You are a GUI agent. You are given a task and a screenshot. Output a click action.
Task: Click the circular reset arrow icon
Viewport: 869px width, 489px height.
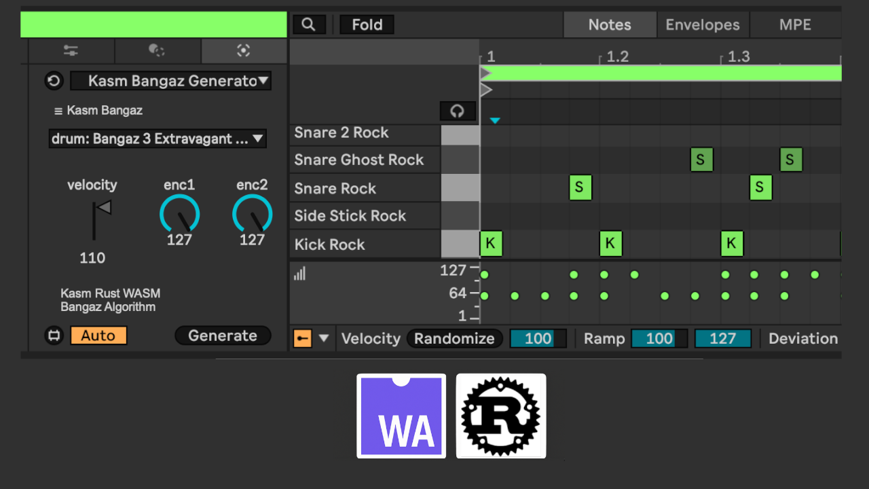pos(54,81)
